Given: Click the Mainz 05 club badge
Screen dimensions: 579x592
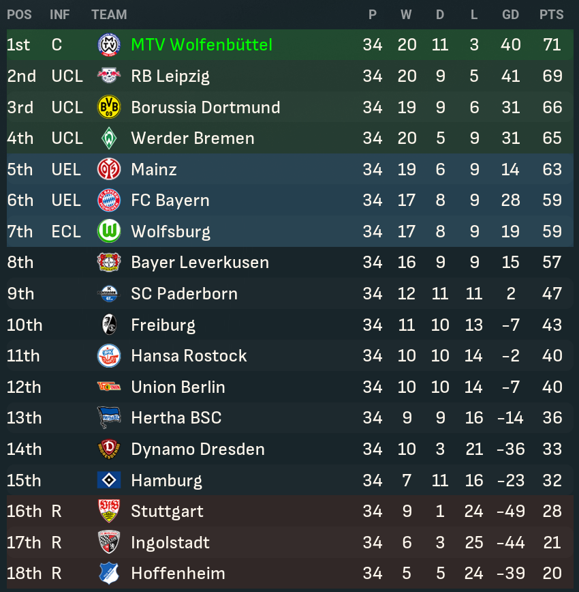Looking at the screenshot, I should click(109, 169).
